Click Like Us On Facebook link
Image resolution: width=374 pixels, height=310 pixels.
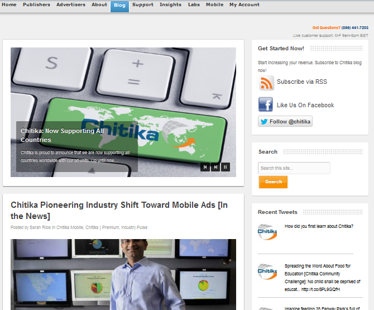pos(305,105)
